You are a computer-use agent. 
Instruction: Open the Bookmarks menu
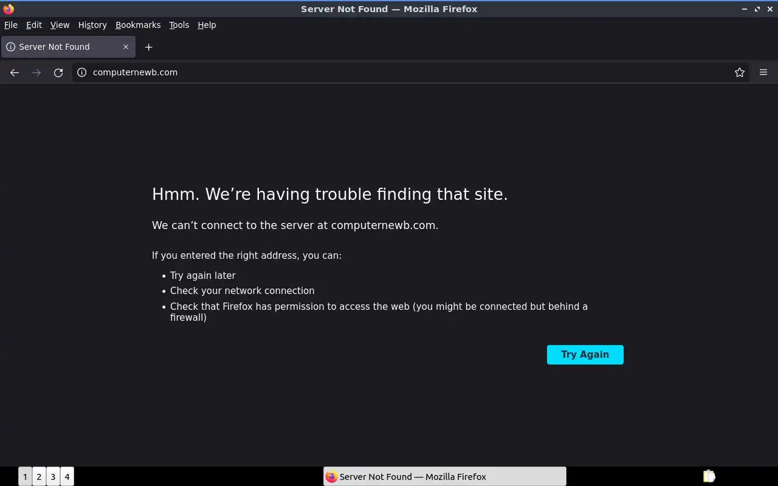point(138,25)
